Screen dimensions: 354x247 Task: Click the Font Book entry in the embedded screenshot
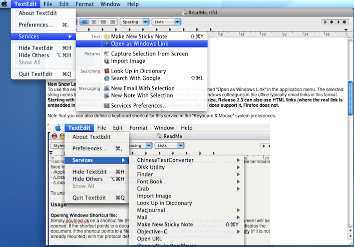(187, 182)
